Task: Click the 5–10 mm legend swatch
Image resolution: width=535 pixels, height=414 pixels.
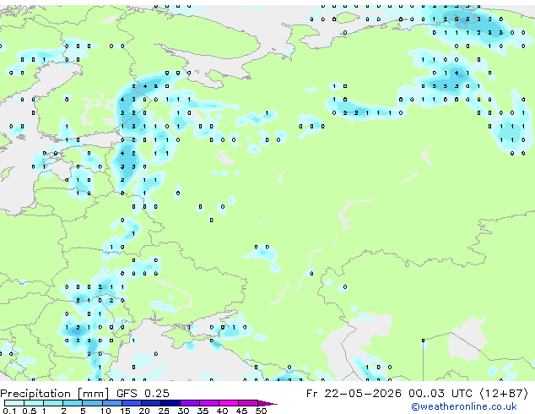Action: coord(92,403)
